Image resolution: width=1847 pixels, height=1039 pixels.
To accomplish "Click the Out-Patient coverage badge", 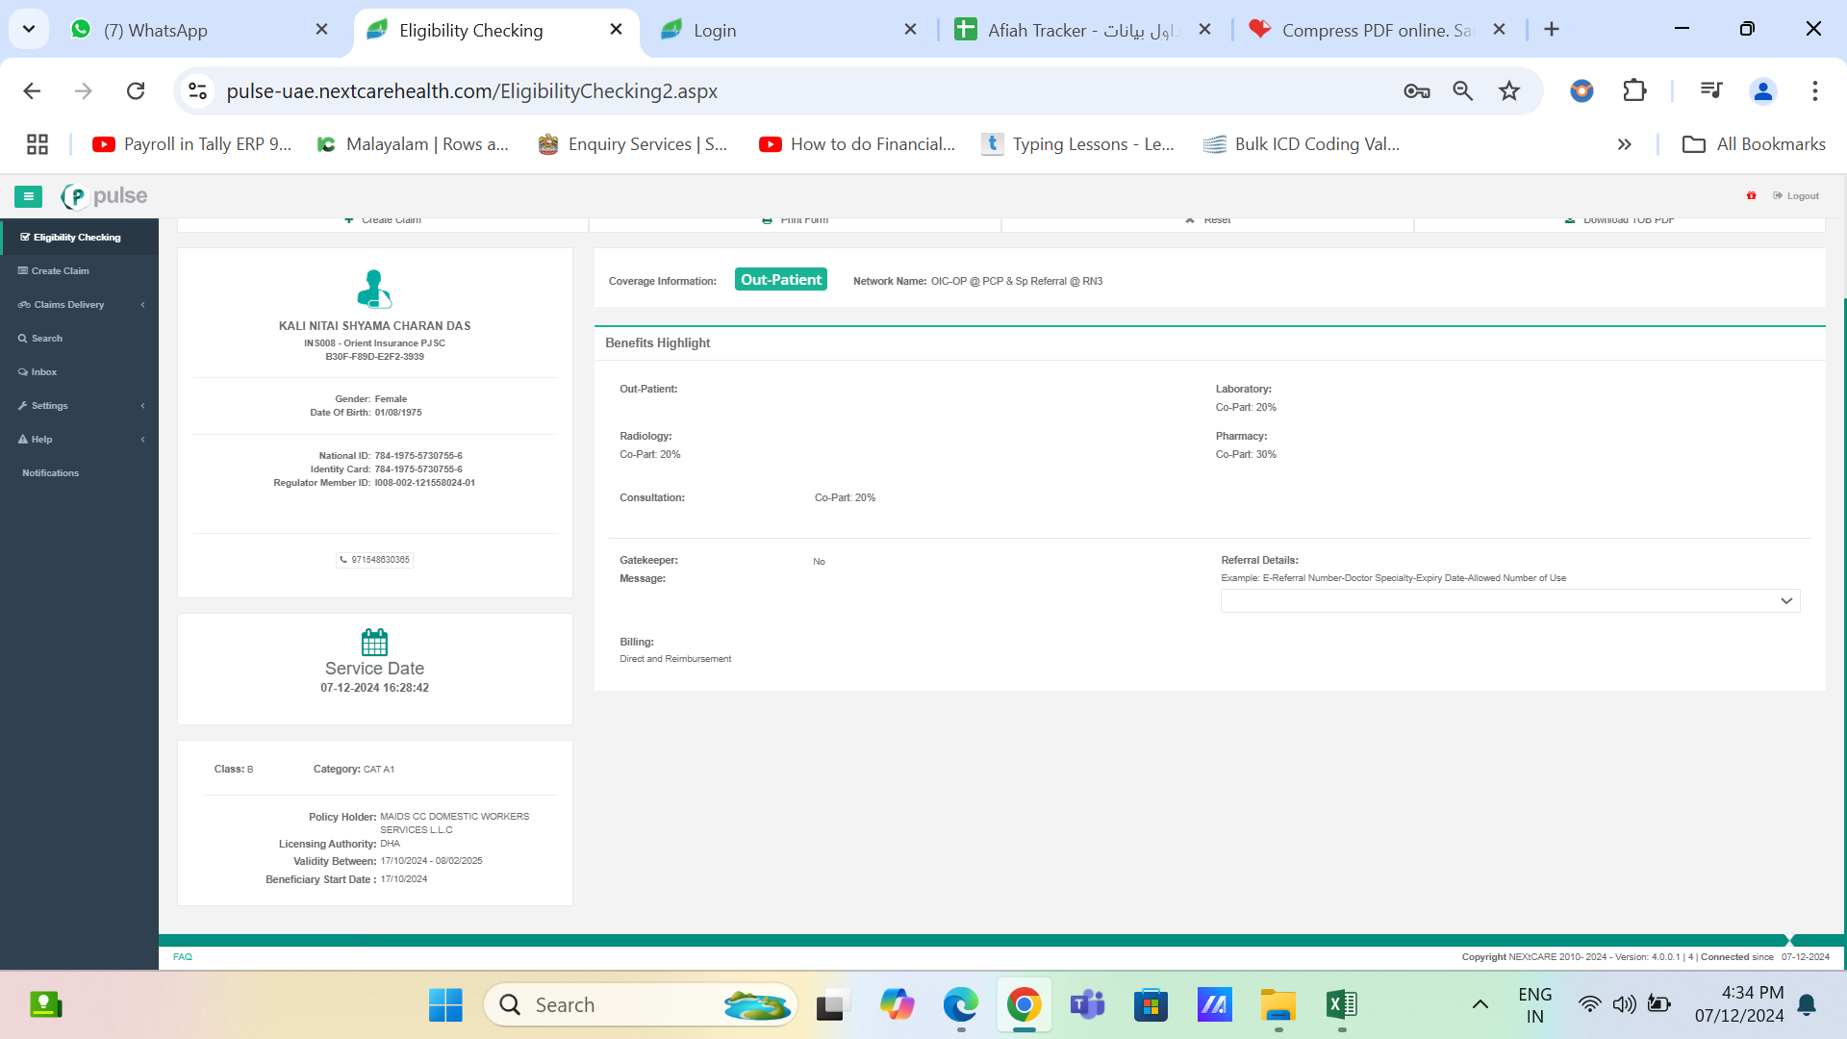I will click(781, 280).
